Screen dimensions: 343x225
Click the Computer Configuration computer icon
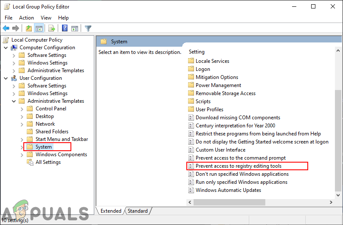coord(14,48)
